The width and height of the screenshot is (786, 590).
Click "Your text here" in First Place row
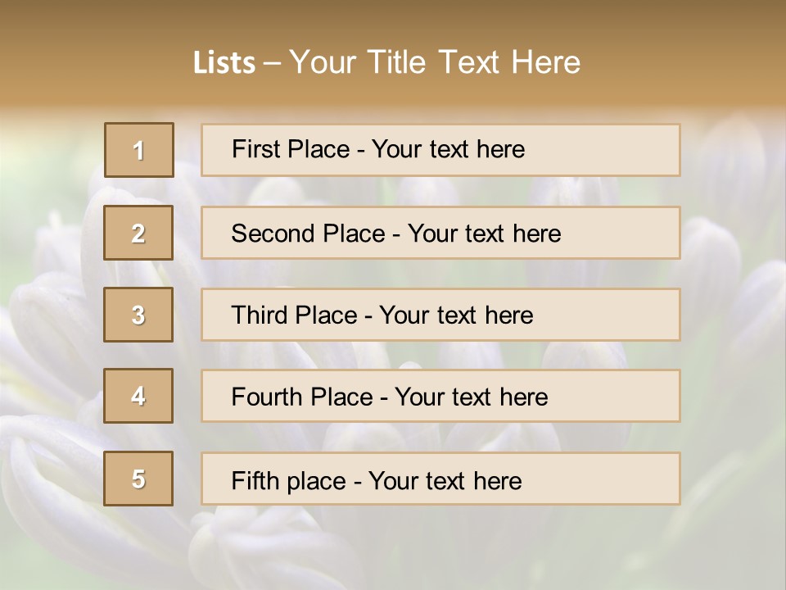point(448,149)
